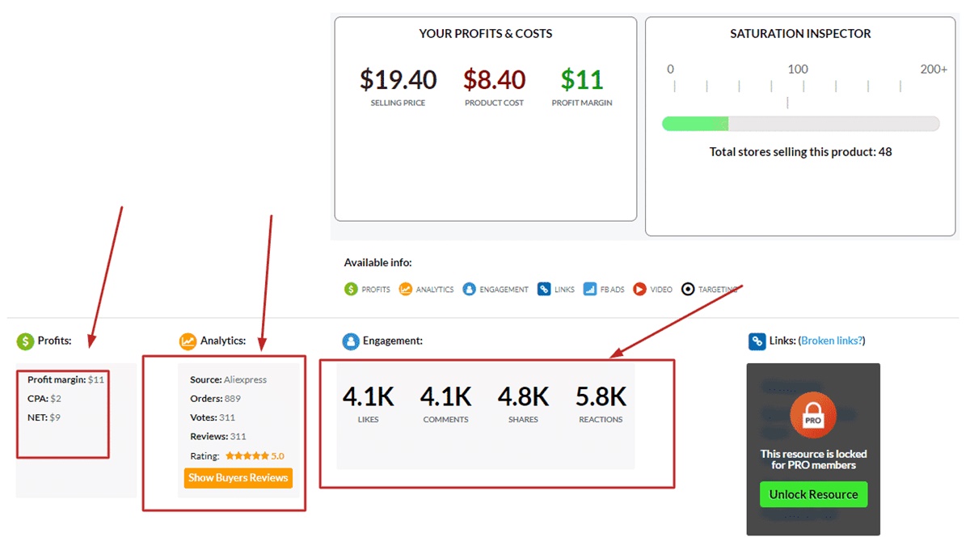Click the Saturation Inspector progress bar
The height and width of the screenshot is (542, 970).
click(800, 124)
